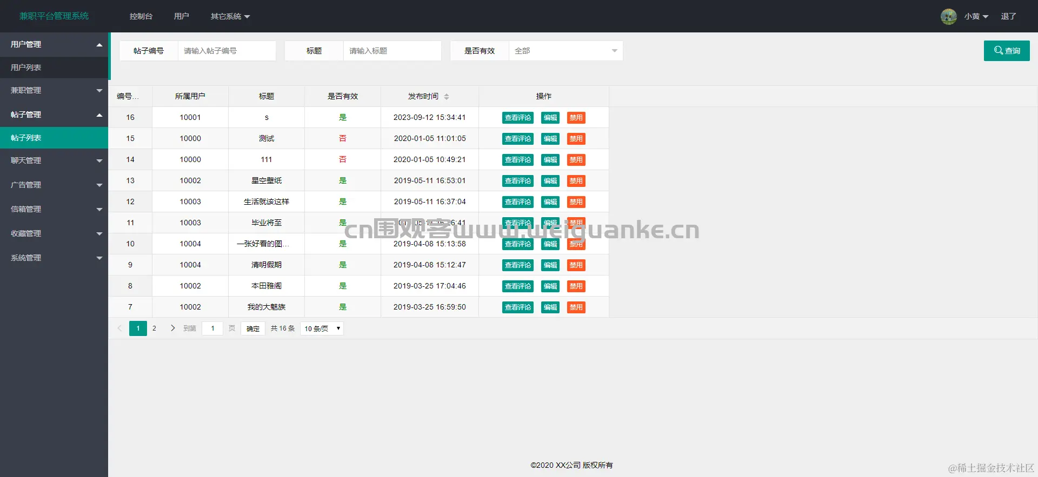This screenshot has width=1038, height=477.
Task: View comments for 清明假期 post
Action: pos(518,265)
